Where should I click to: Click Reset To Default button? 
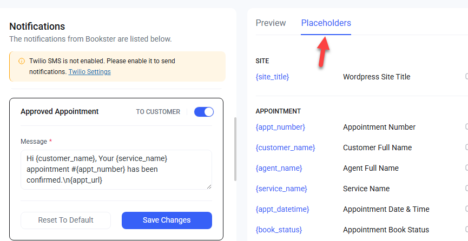pyautogui.click(x=65, y=220)
